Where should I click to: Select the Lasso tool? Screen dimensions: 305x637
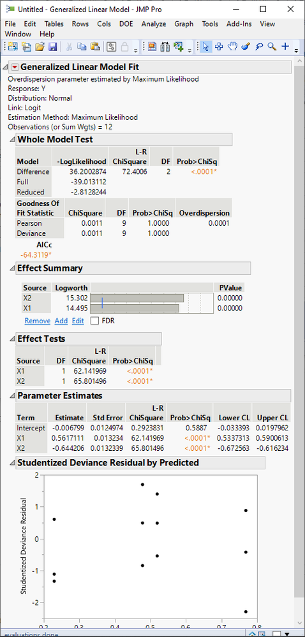pyautogui.click(x=258, y=47)
